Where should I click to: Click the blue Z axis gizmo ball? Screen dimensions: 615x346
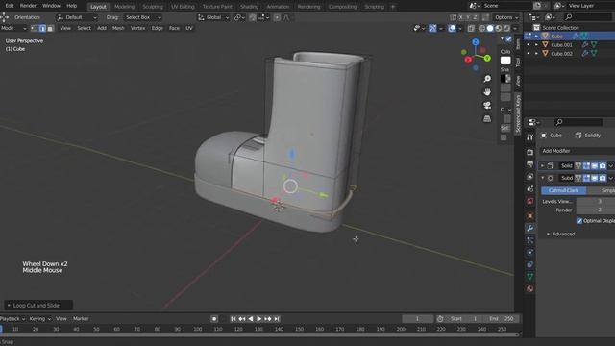(x=476, y=42)
